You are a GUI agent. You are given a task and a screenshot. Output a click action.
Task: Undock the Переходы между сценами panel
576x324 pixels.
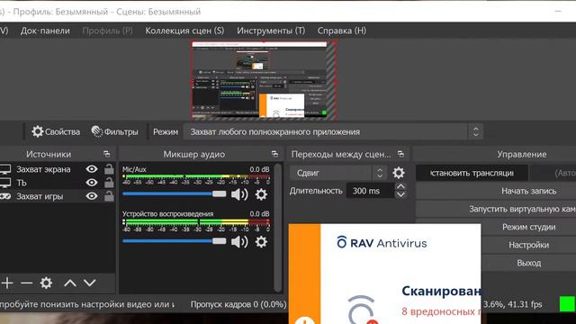(400, 154)
